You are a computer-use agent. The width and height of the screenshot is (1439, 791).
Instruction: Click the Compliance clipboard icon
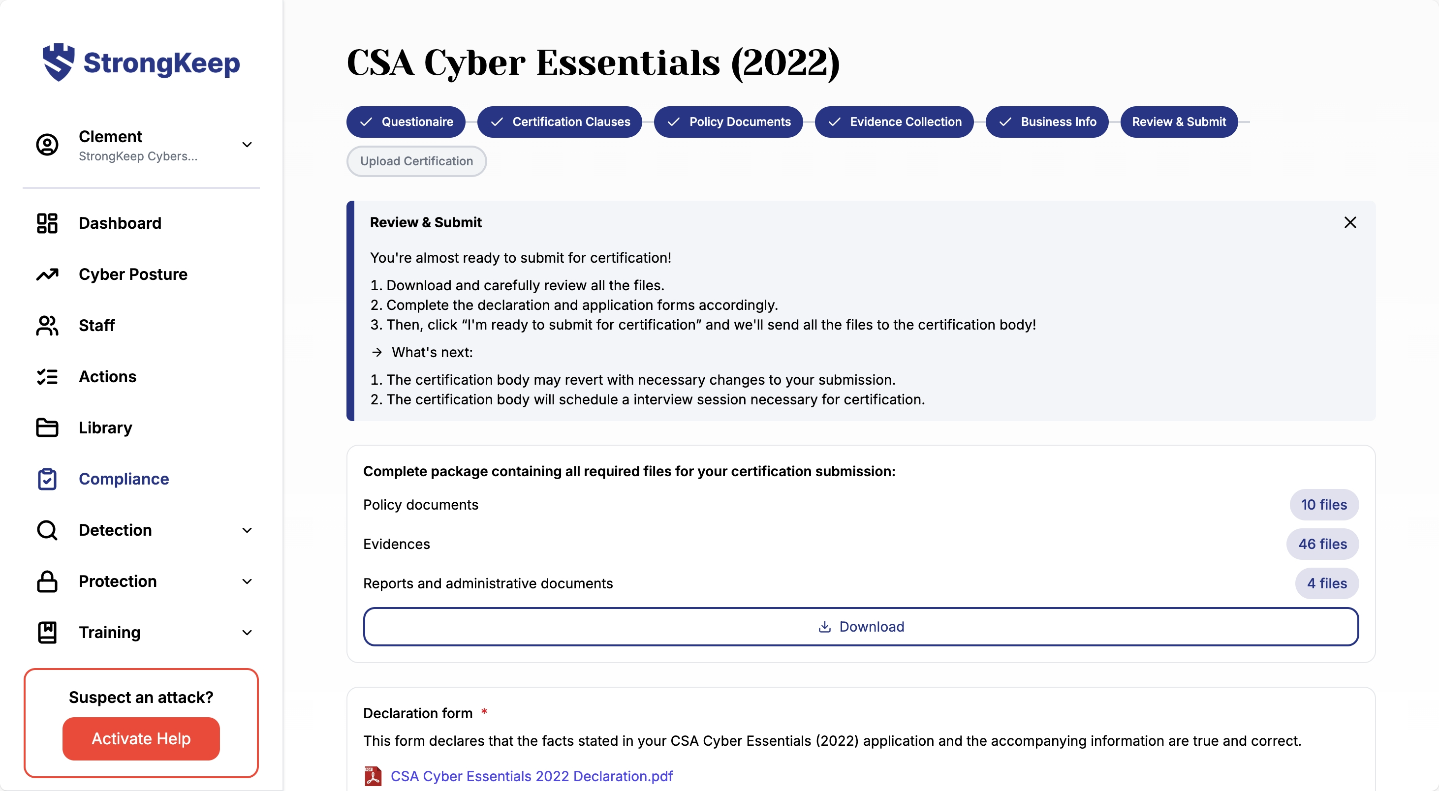[47, 479]
